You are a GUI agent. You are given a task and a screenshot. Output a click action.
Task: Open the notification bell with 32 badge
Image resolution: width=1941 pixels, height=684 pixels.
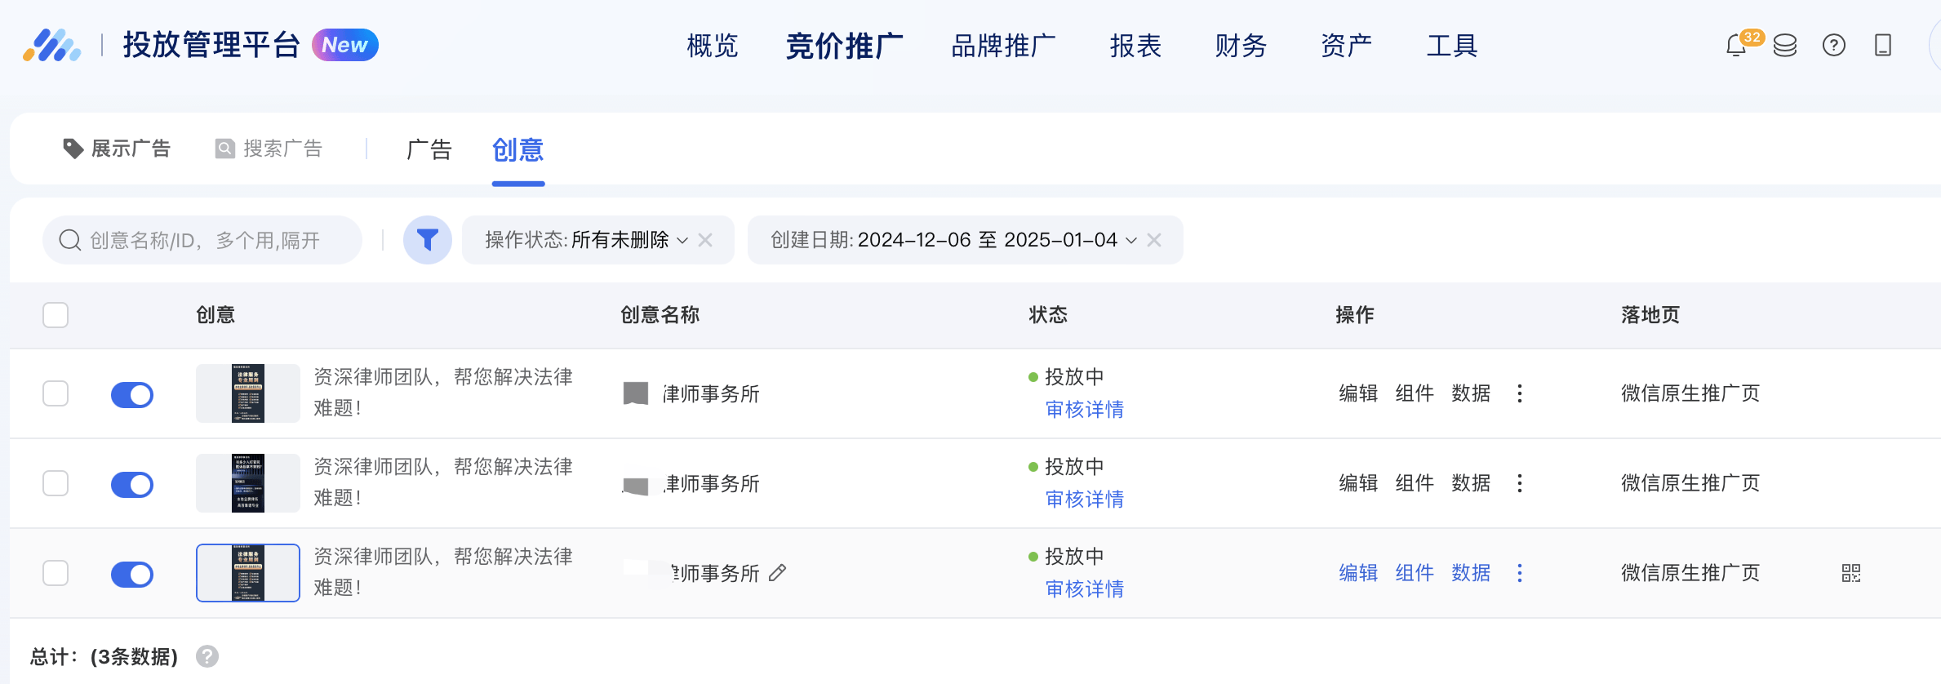pyautogui.click(x=1736, y=46)
